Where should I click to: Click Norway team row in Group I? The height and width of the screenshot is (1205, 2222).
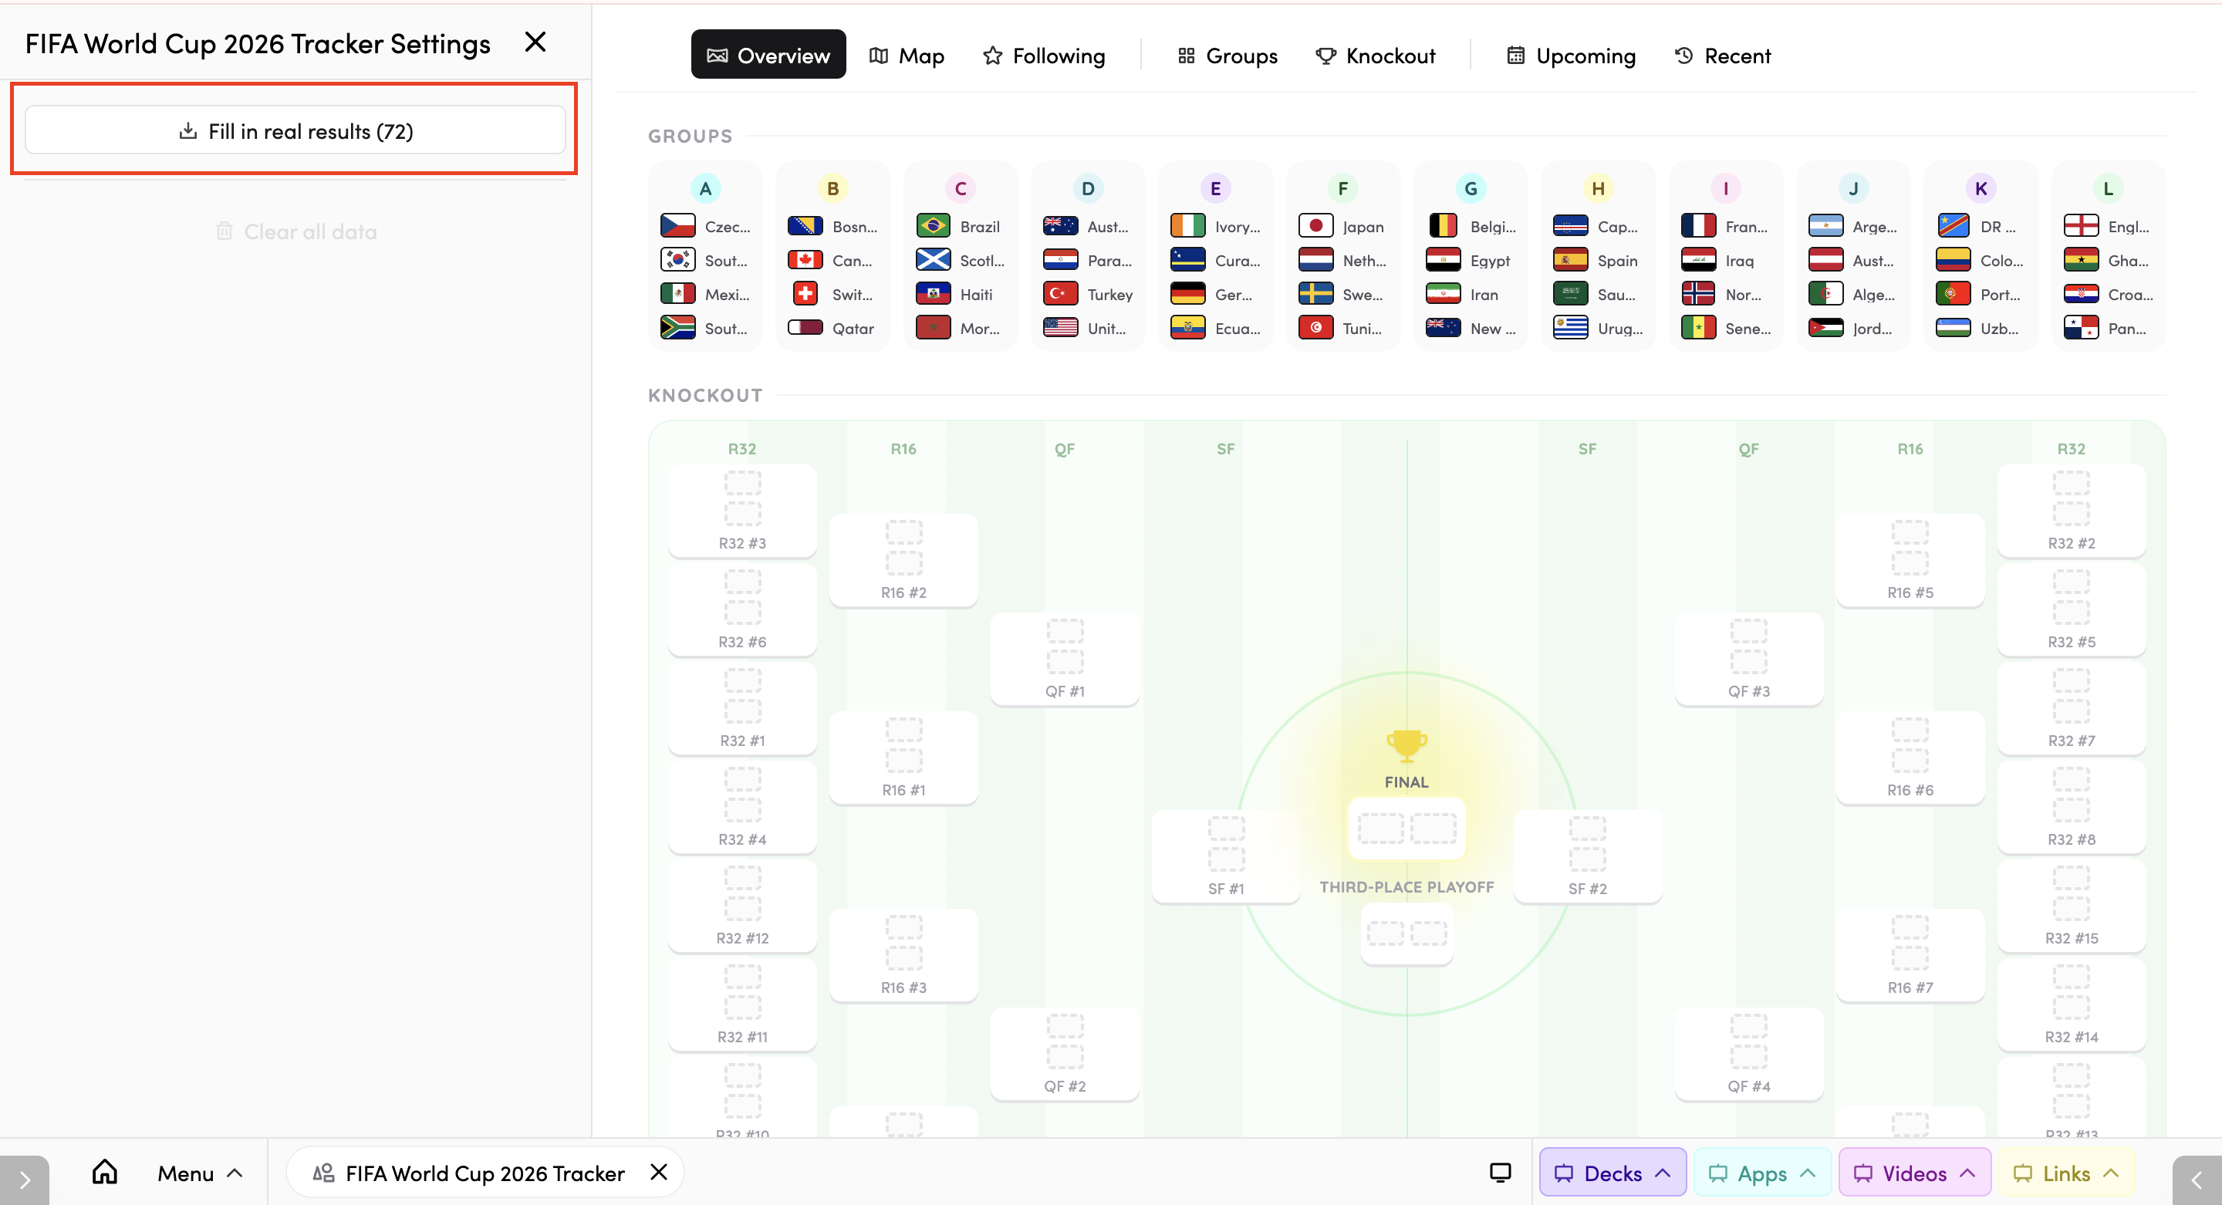pos(1726,294)
